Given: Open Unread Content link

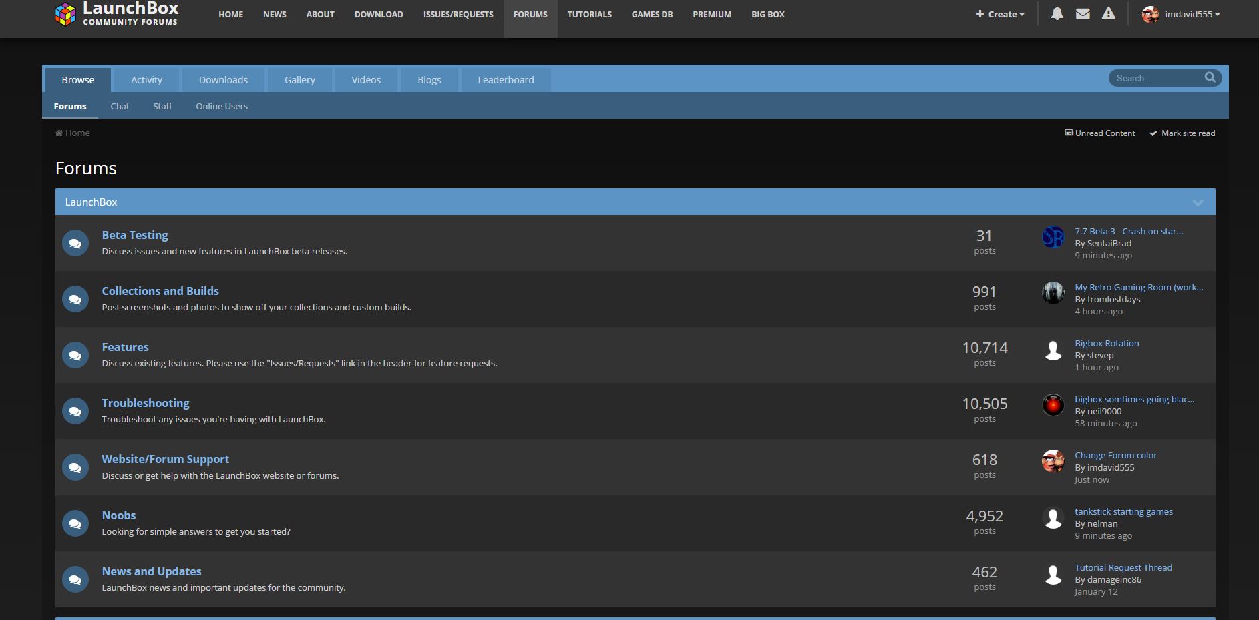Looking at the screenshot, I should tap(1099, 133).
